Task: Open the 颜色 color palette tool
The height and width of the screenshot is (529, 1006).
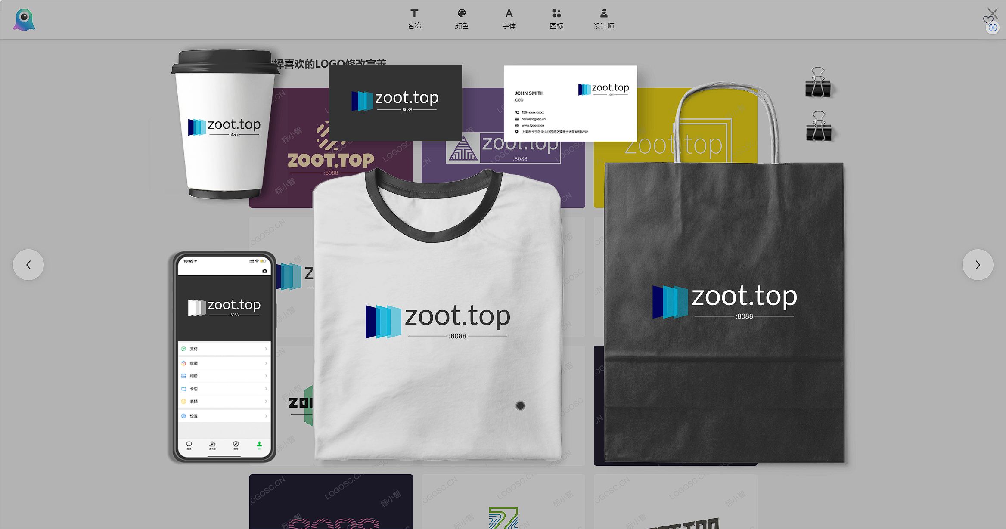Action: 462,19
